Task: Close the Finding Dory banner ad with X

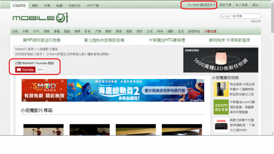Action: (202, 81)
